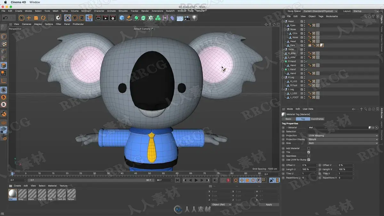384x216 pixels.
Task: Collapse the R Leg group
Action: coord(283,77)
